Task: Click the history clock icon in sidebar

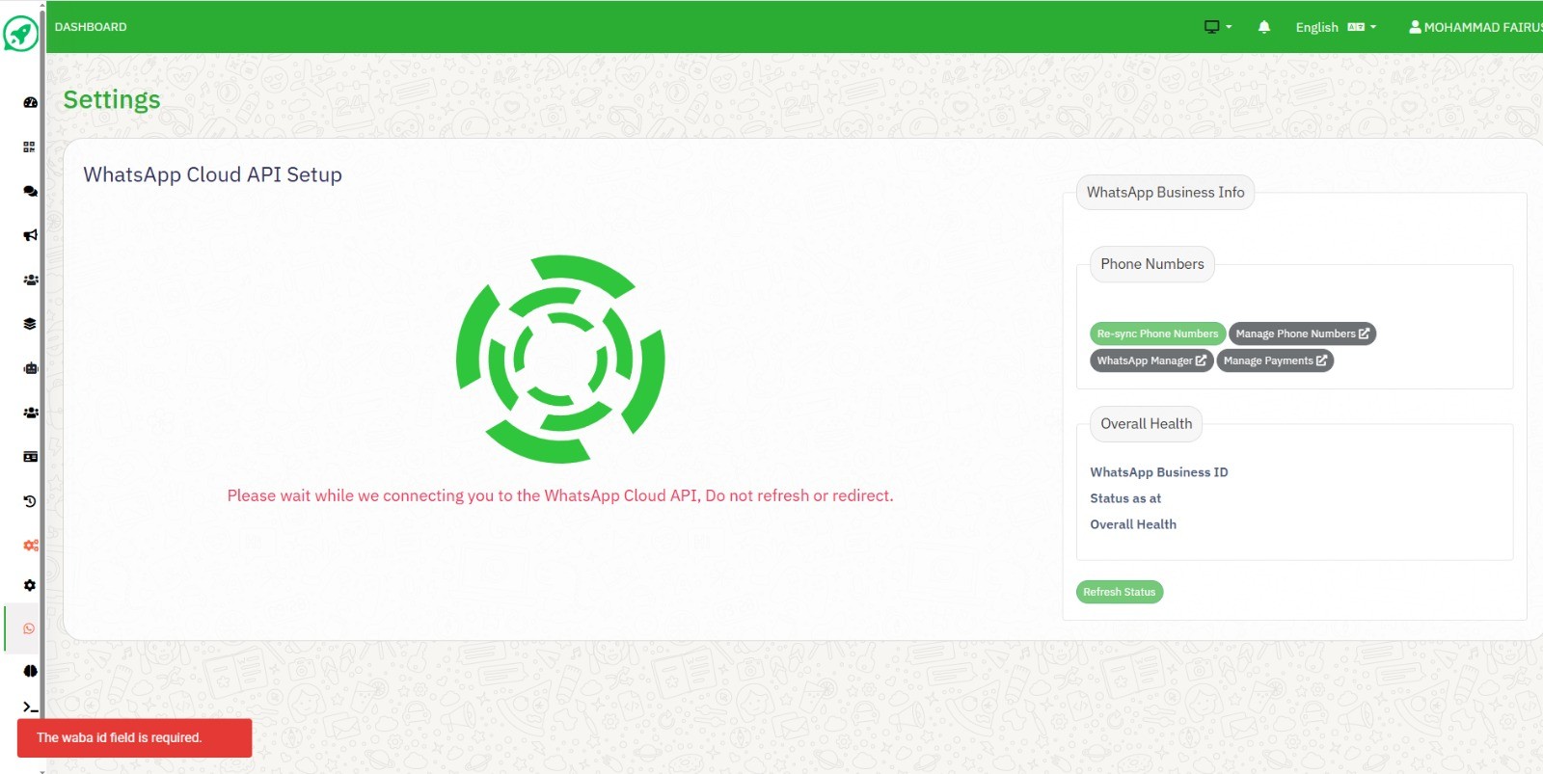Action: tap(30, 501)
